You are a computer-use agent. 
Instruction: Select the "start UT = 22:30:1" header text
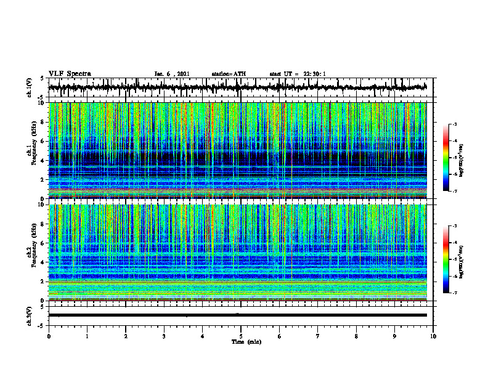click(298, 74)
